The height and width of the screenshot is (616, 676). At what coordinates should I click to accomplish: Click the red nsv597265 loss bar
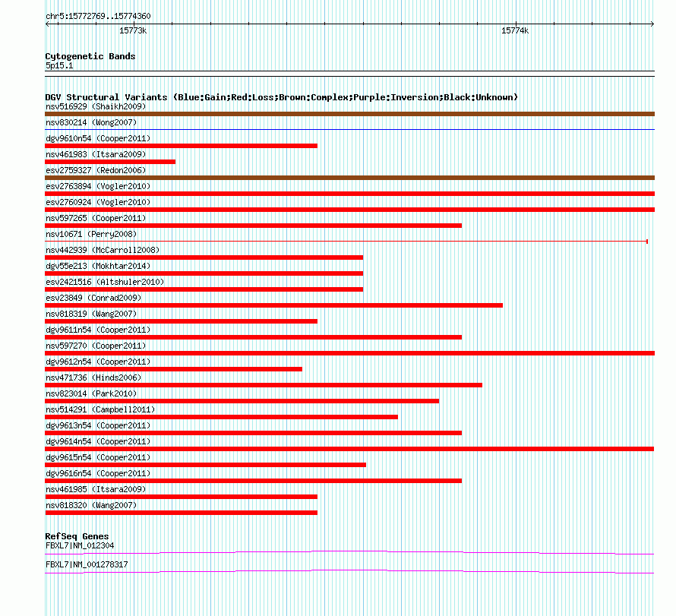point(253,226)
